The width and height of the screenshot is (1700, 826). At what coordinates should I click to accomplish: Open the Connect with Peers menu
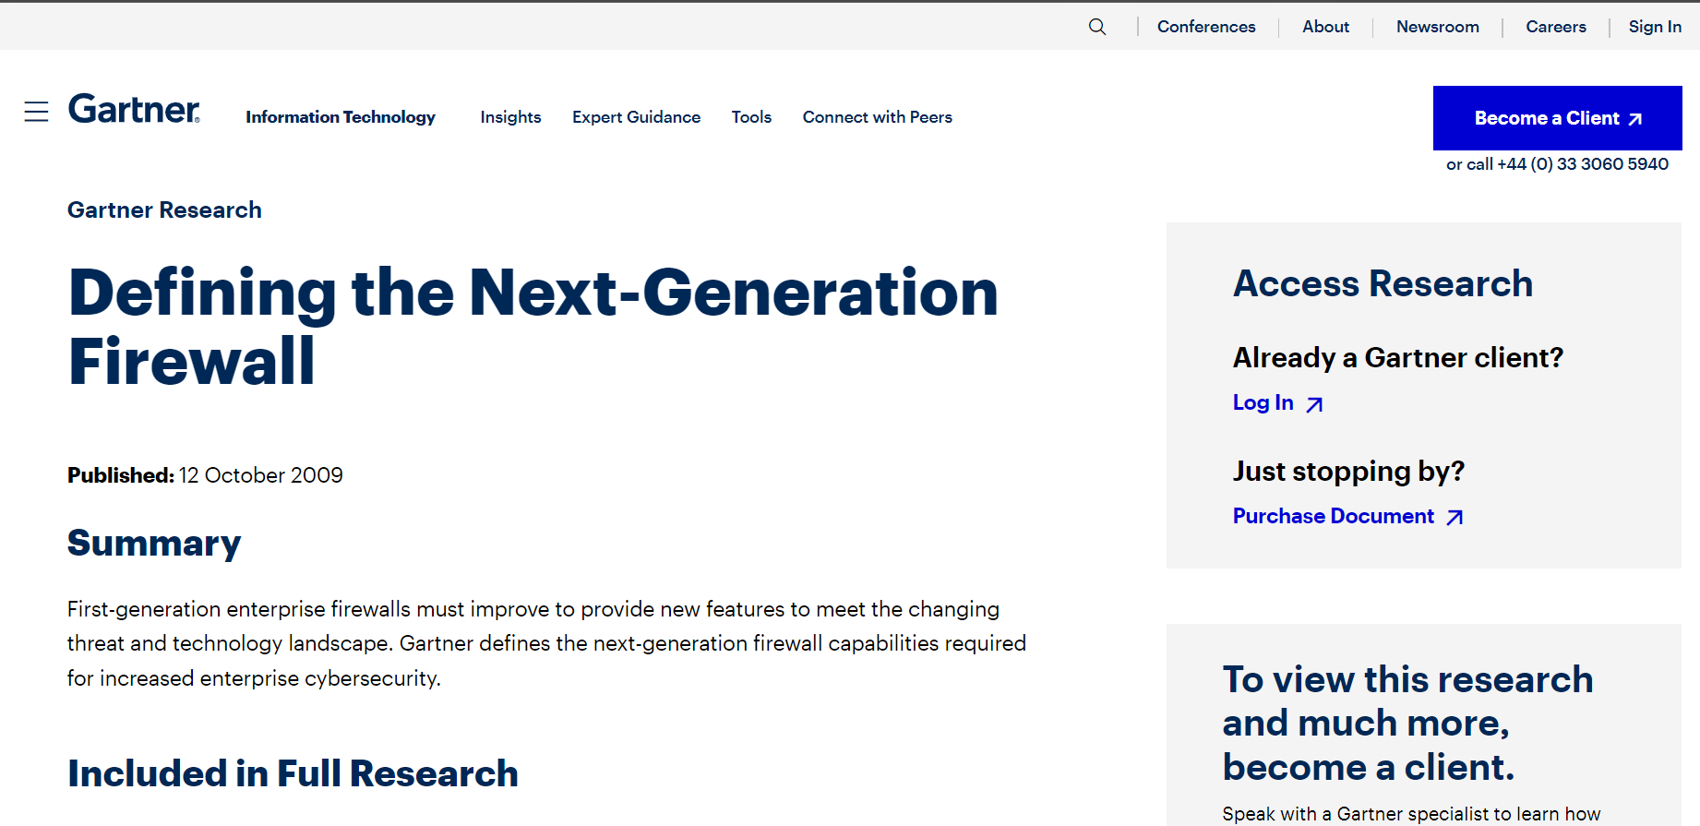click(877, 117)
